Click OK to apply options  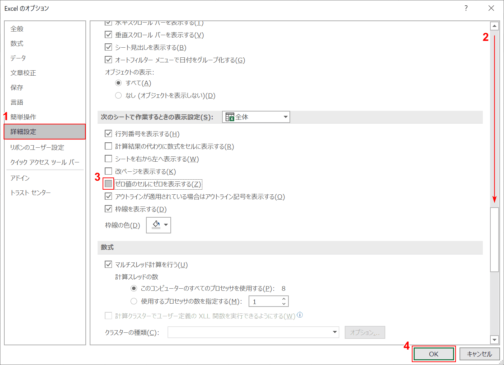tap(434, 354)
